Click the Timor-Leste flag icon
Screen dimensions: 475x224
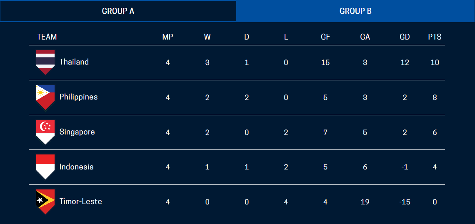45,202
